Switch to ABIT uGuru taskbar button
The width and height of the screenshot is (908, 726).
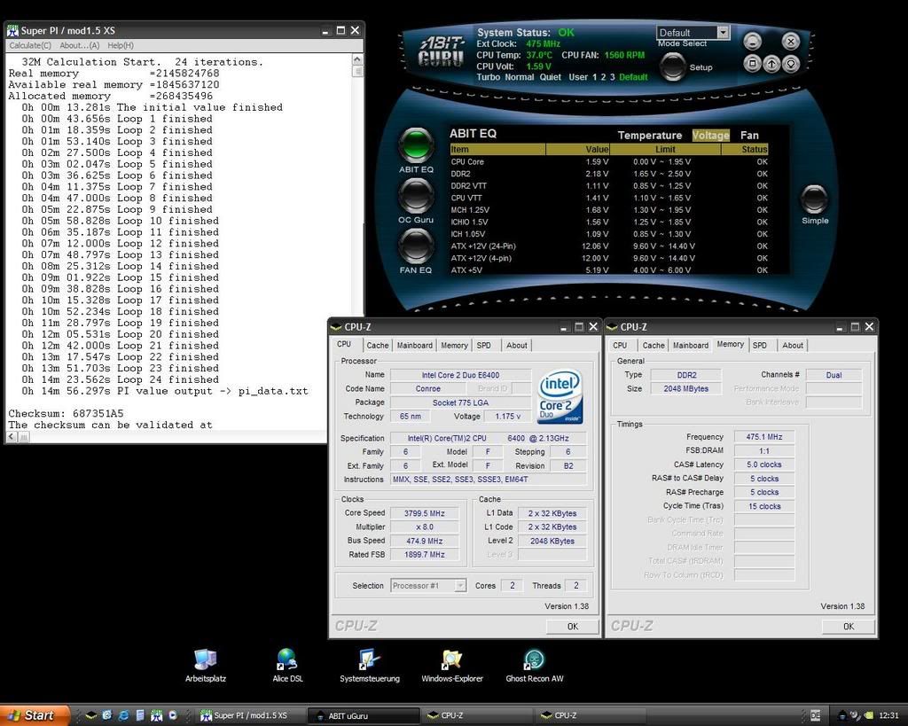point(364,715)
